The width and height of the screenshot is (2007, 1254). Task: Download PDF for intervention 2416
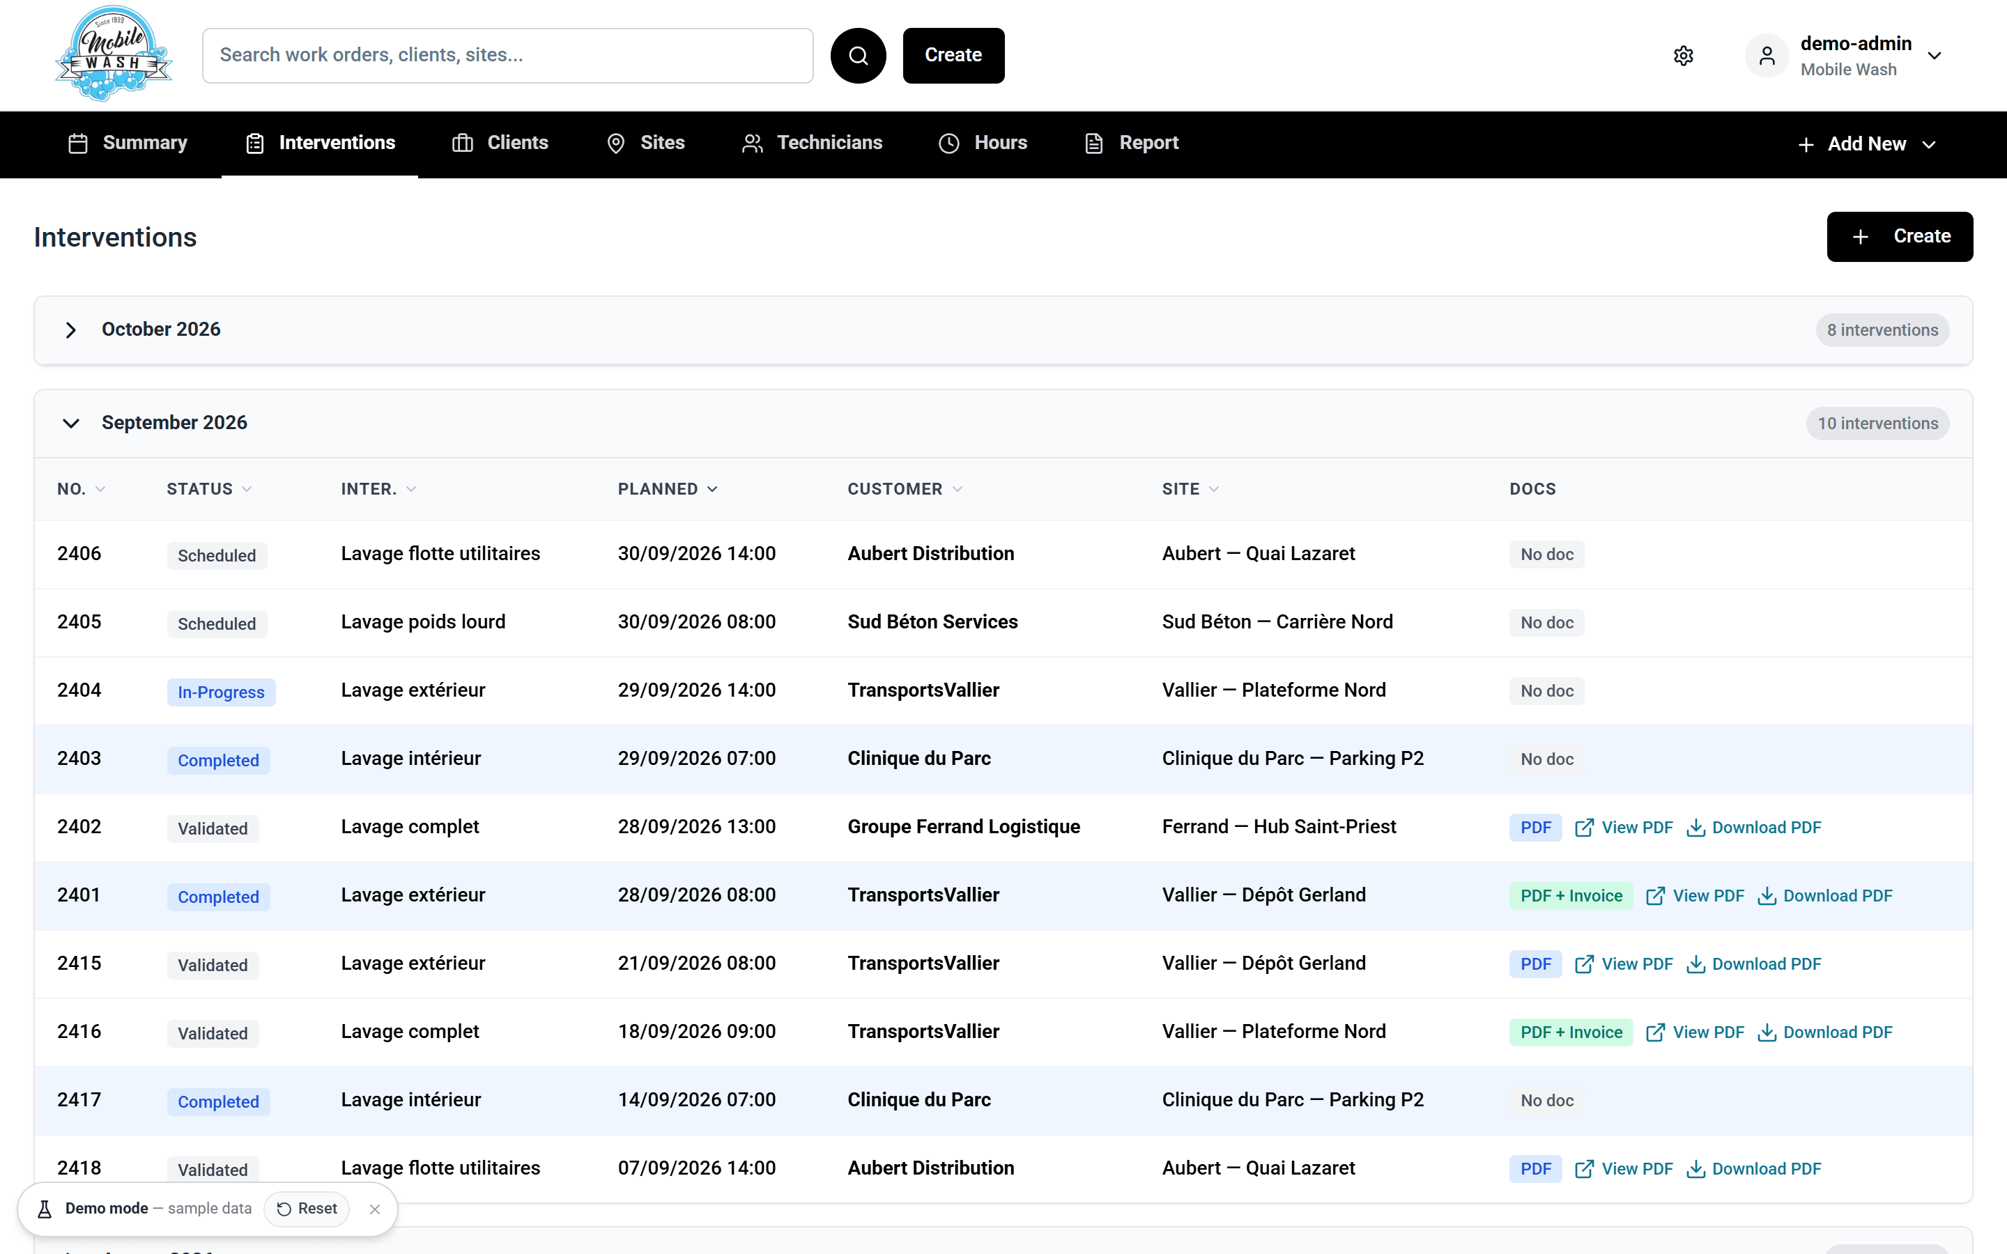[x=1825, y=1032]
